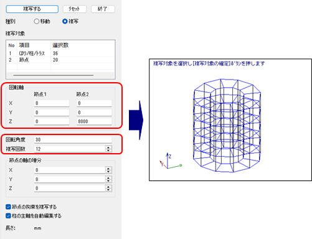Toggle 節点の拘束を複写する checkbox

(8, 207)
